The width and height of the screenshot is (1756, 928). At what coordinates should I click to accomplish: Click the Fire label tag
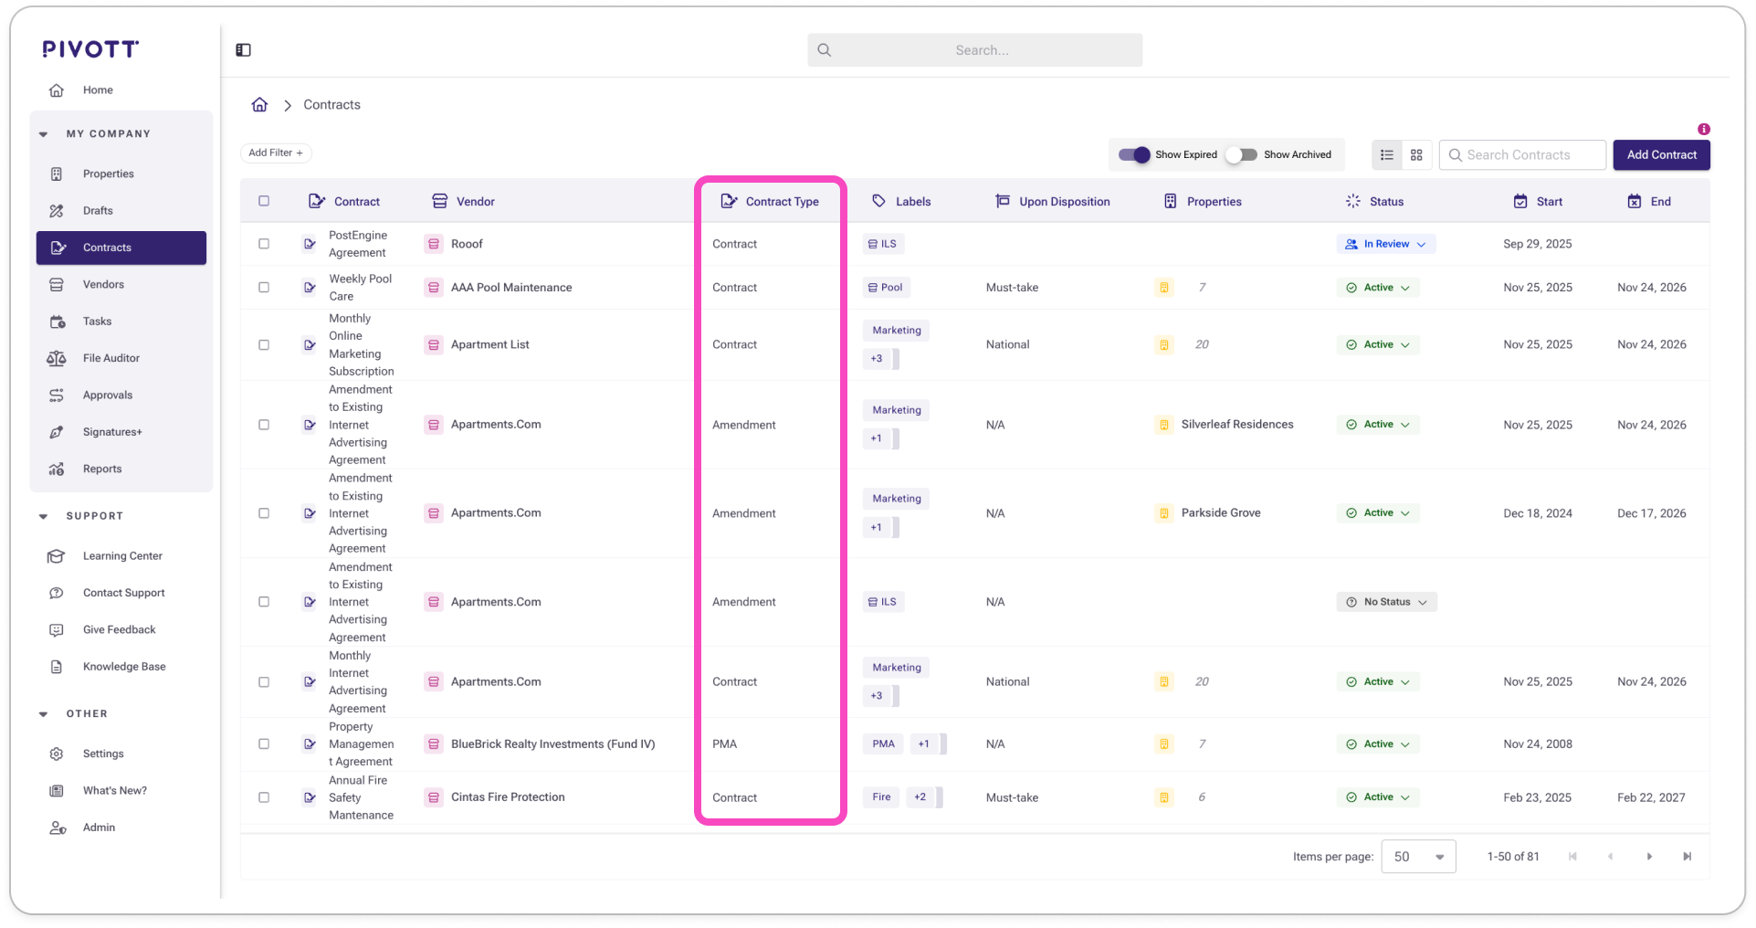tap(881, 797)
